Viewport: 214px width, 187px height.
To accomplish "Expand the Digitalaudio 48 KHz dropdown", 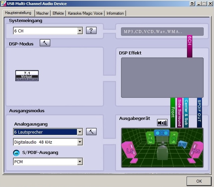I will 80,142.
